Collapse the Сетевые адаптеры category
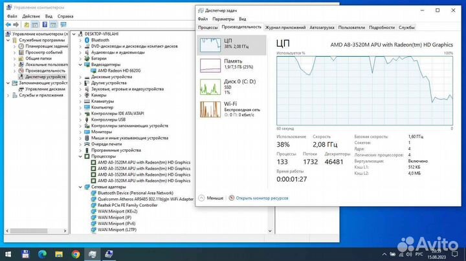The width and height of the screenshot is (466, 261). click(80, 187)
